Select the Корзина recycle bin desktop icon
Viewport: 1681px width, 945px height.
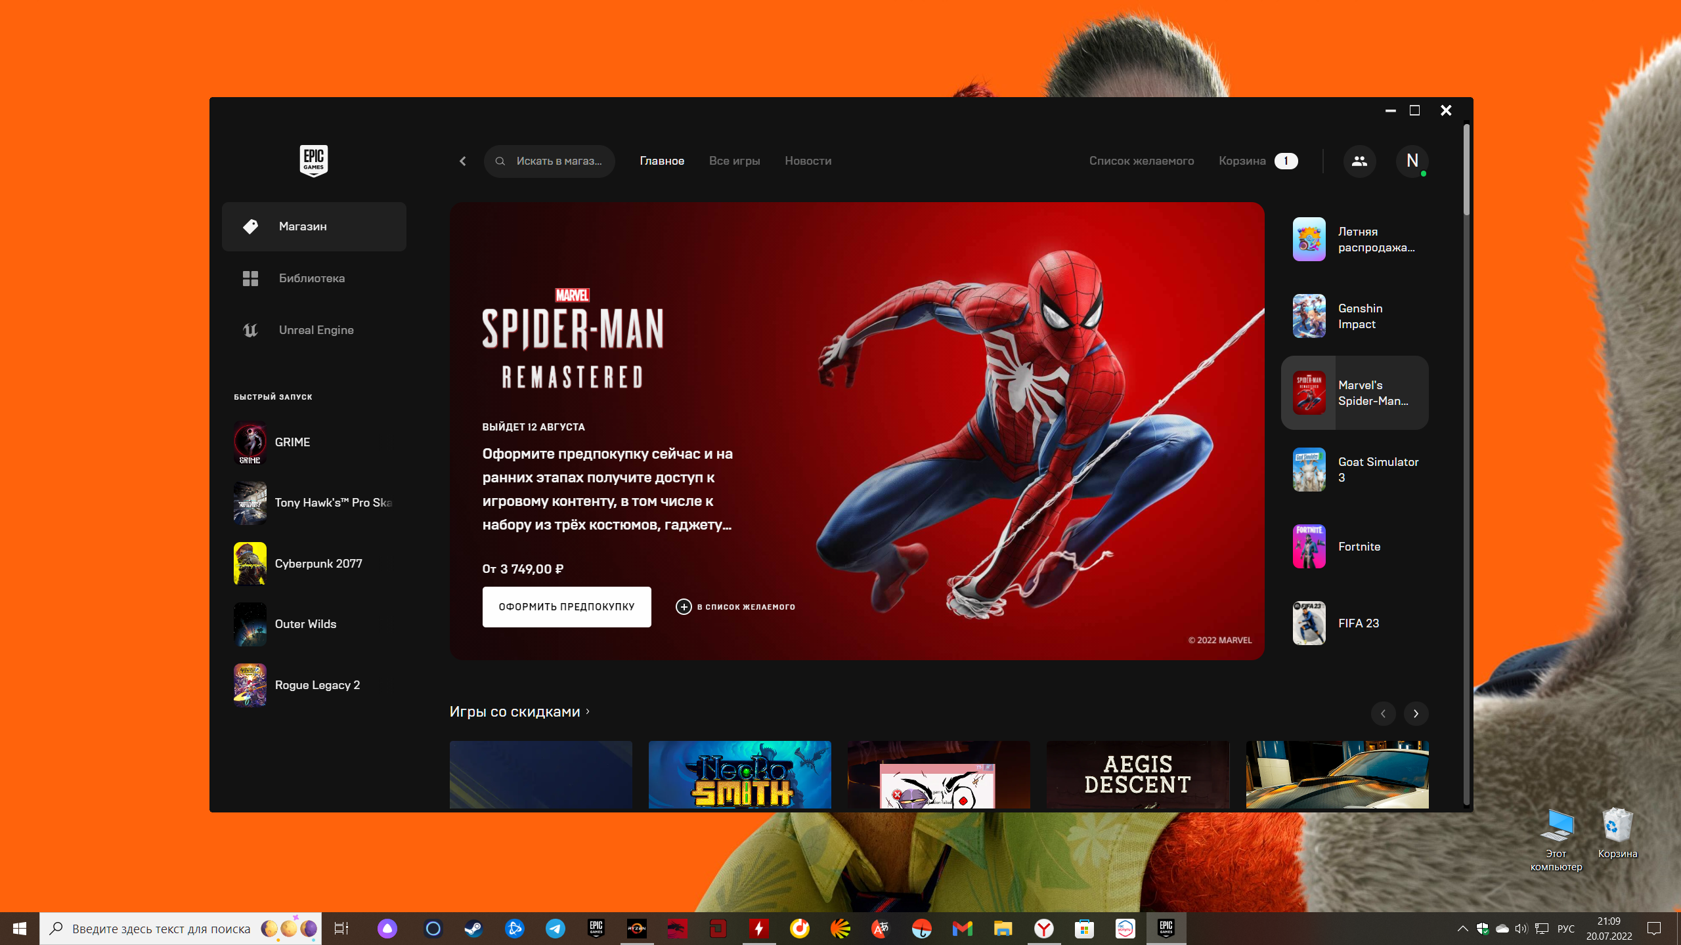pos(1617,833)
